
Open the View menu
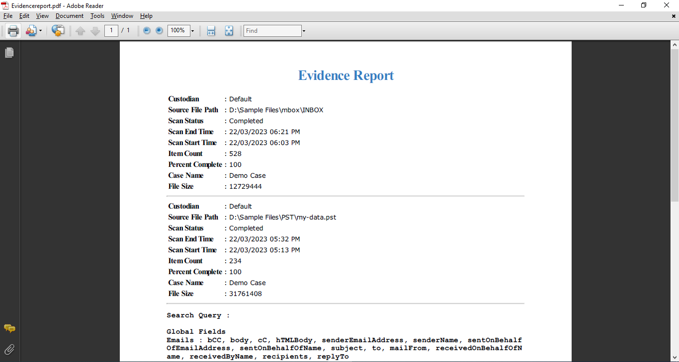tap(42, 16)
